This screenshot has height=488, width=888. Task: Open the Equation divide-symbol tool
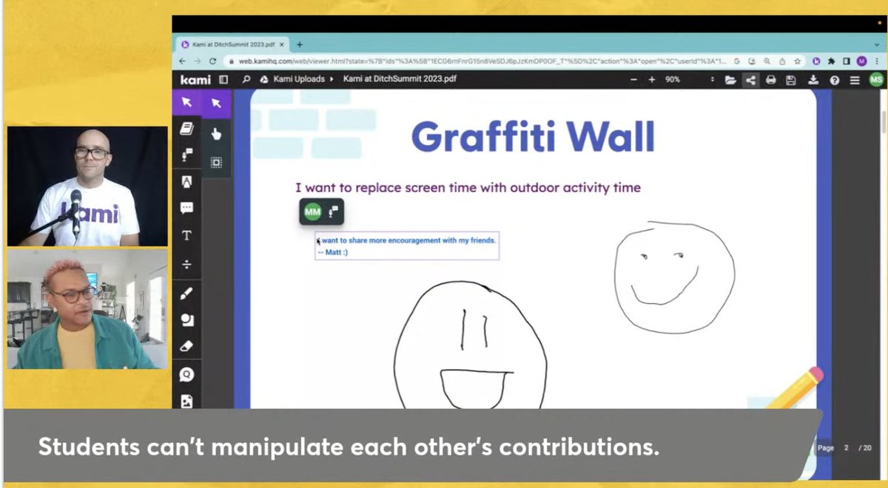pyautogui.click(x=186, y=263)
